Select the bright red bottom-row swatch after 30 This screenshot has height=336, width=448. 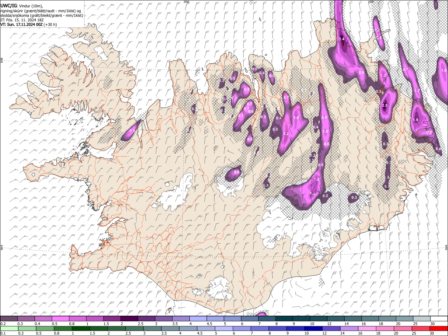pos(439,328)
